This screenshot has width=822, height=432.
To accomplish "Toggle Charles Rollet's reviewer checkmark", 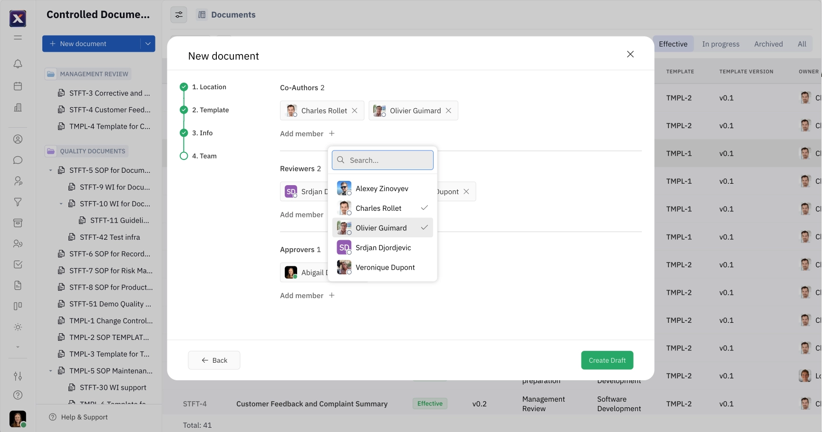I will (424, 207).
